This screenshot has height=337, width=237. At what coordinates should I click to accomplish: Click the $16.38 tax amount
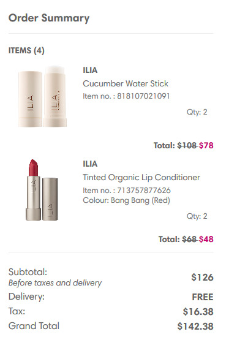(x=198, y=312)
